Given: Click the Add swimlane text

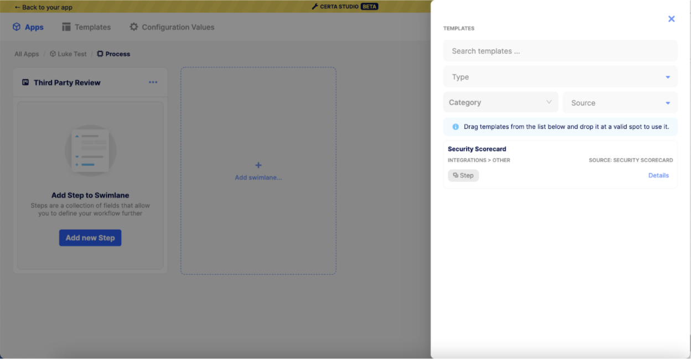Looking at the screenshot, I should [x=258, y=178].
